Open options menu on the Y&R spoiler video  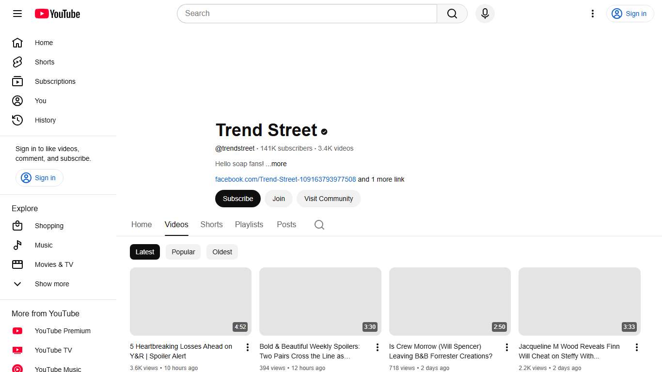(247, 347)
